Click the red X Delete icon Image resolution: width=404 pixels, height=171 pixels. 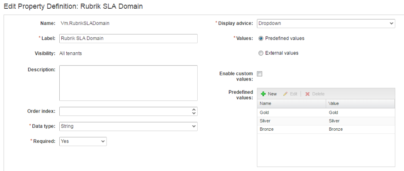(307, 94)
